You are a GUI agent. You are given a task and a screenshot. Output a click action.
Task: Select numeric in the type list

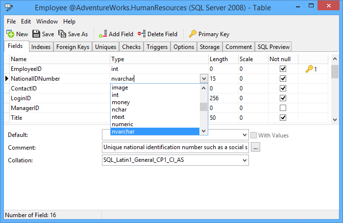(155, 124)
